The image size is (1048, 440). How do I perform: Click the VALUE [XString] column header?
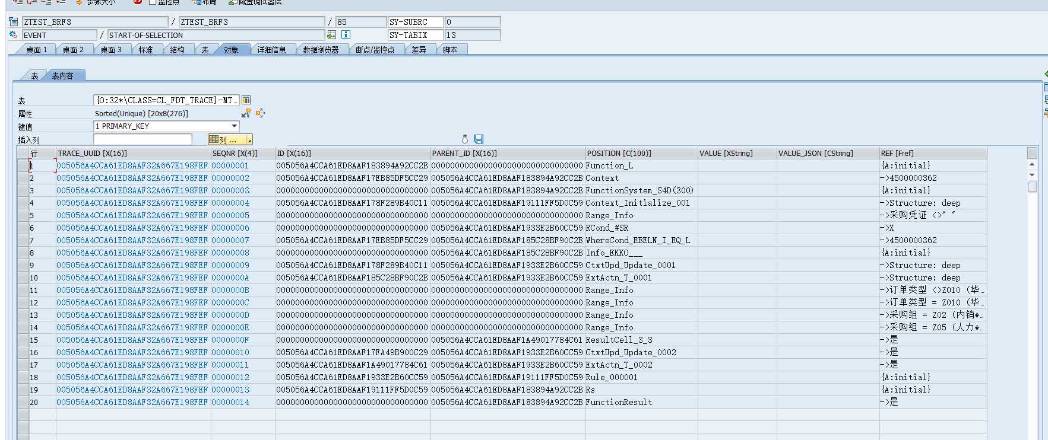click(737, 153)
